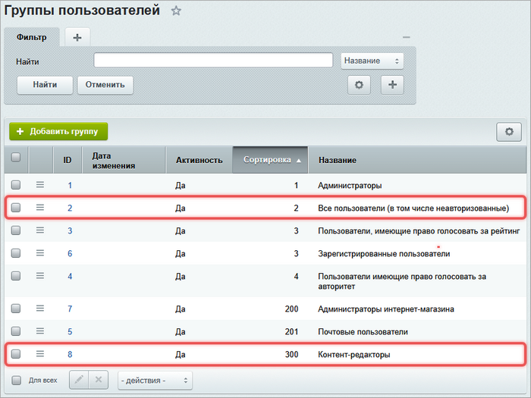Click into the Найти search text field
Viewport: 531px width, 398px height.
[x=213, y=61]
